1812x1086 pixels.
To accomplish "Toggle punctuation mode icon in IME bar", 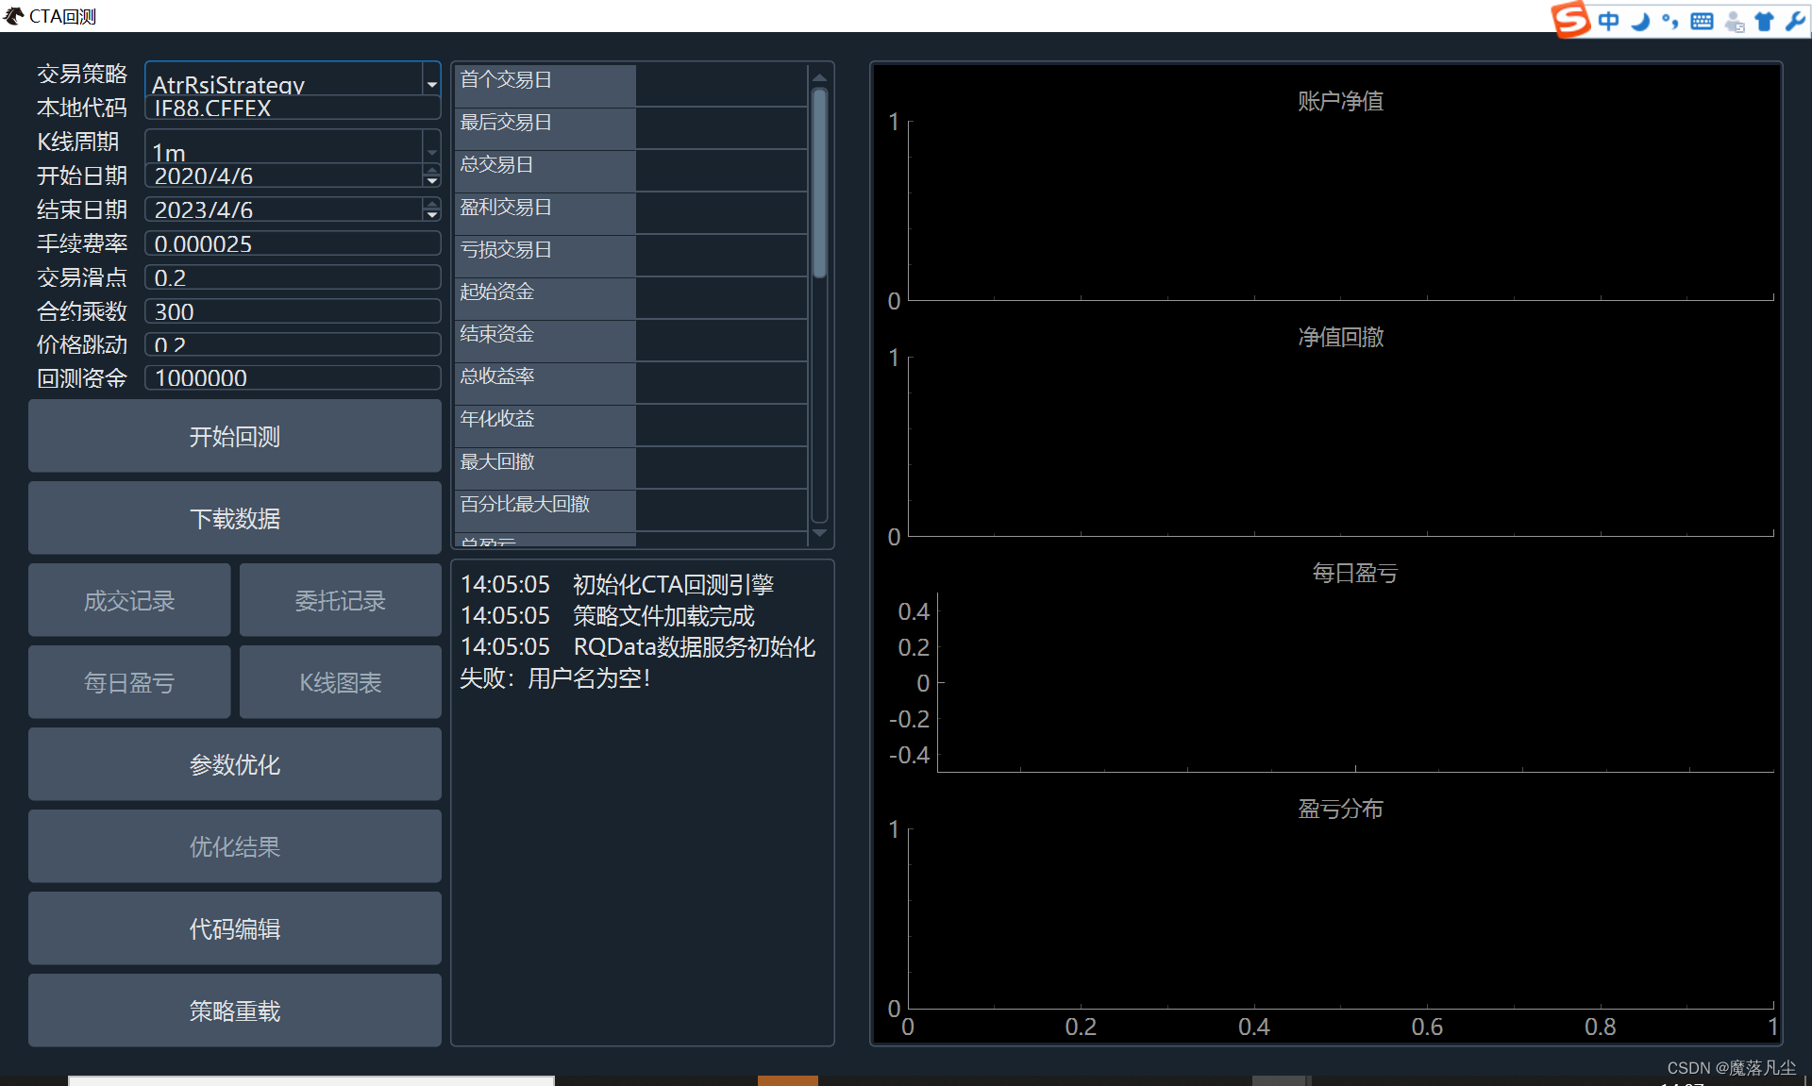I will [1670, 21].
